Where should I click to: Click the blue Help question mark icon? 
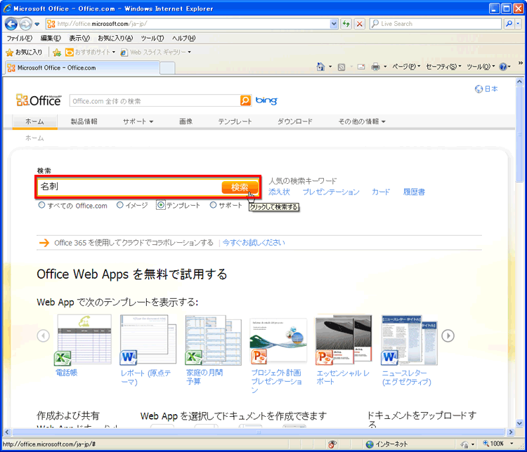click(x=503, y=67)
